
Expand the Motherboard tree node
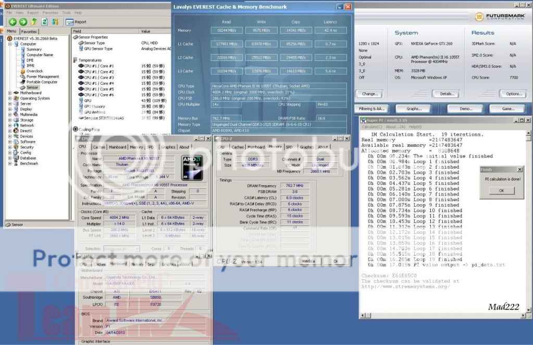(10, 93)
